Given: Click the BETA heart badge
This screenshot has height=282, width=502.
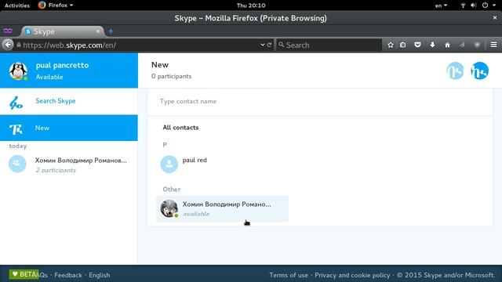Looking at the screenshot, I should click(24, 274).
